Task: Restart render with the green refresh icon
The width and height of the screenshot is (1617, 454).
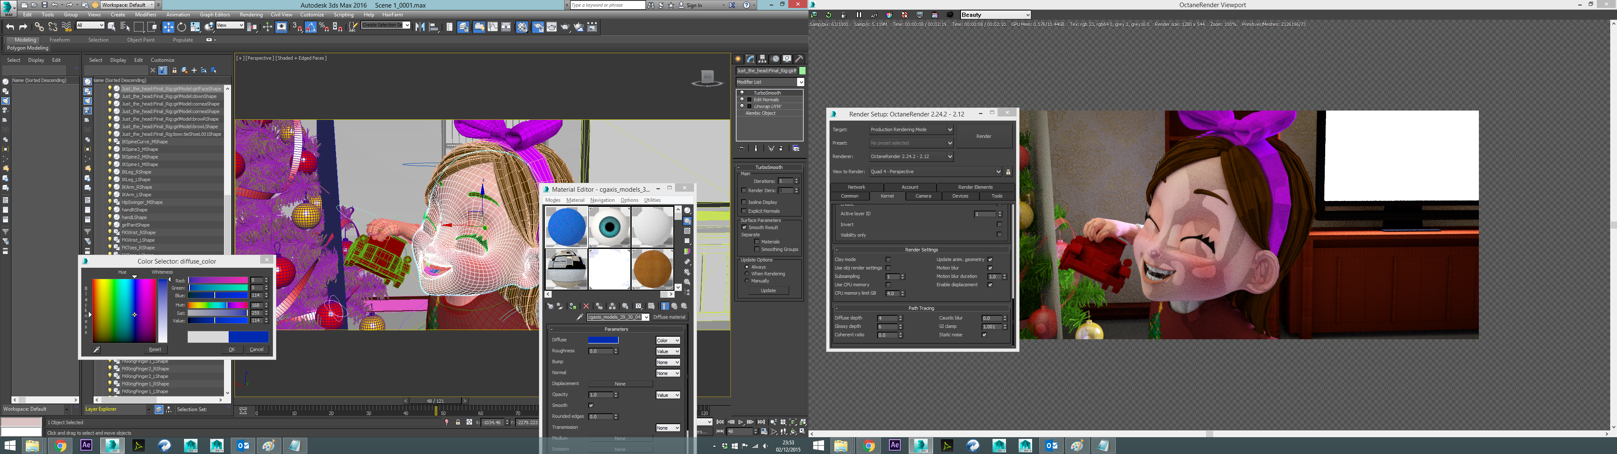Action: pos(829,15)
